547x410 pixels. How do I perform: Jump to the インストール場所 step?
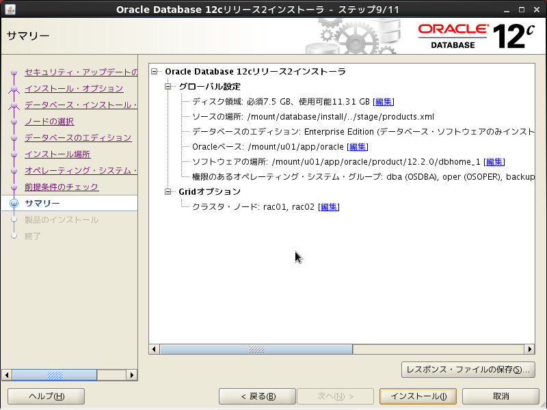[57, 154]
